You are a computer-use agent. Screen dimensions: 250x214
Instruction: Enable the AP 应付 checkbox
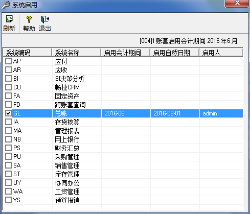click(8, 61)
